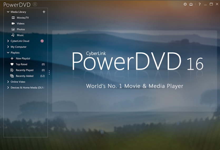Click the red N badge on CyberLink Cloud
This screenshot has width=220, height=150.
coord(42,41)
